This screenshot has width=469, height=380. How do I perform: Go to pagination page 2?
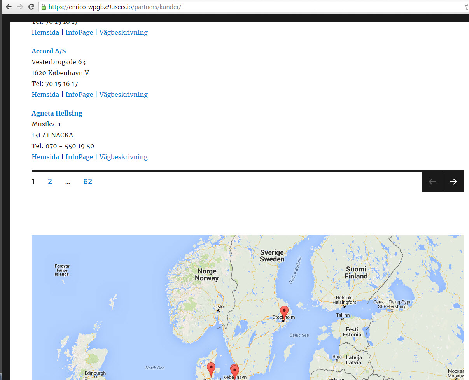pyautogui.click(x=50, y=181)
